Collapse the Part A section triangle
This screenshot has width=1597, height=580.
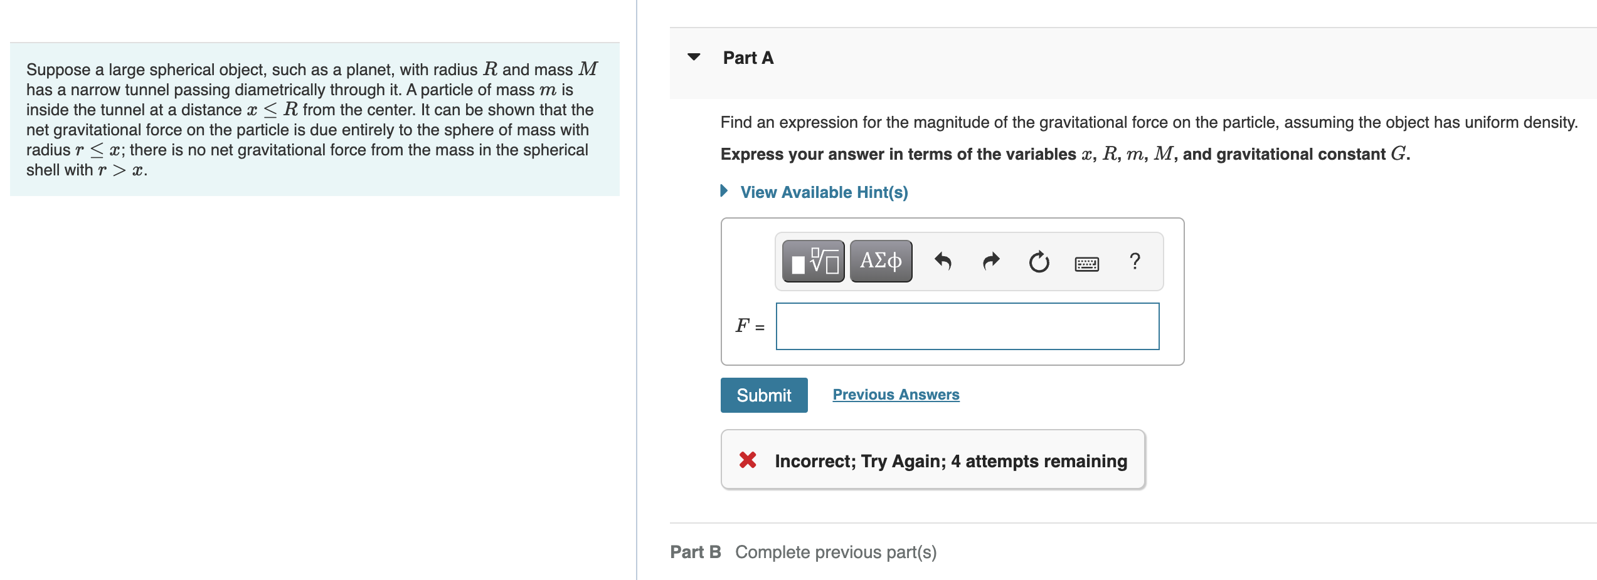(692, 57)
